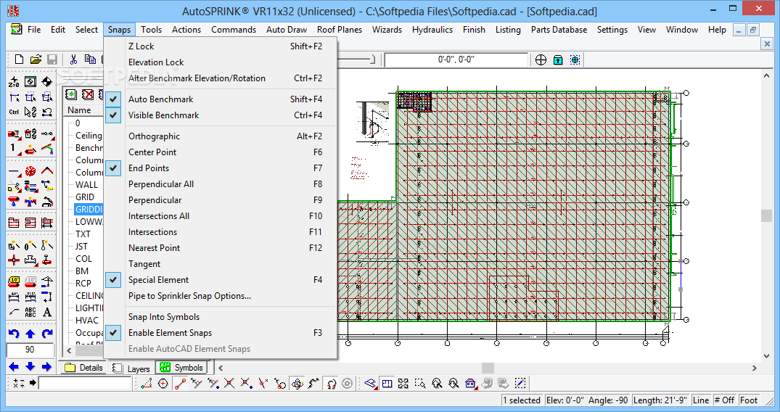Image resolution: width=780 pixels, height=412 pixels.
Task: Click the rotate counter-clockwise blue arrow
Action: pos(14,334)
